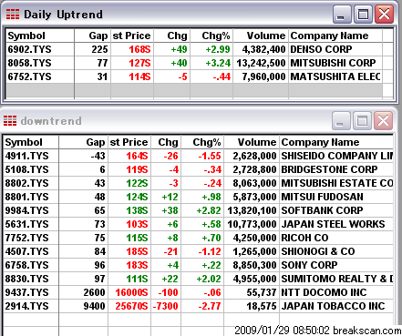
Task: Sort downtrend table by Symbol column header
Action: pyautogui.click(x=31, y=142)
